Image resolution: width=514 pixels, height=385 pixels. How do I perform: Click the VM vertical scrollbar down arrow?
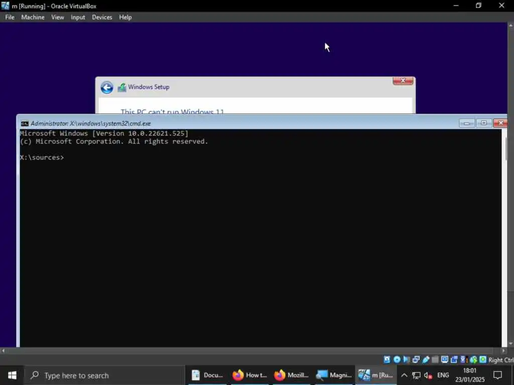pos(510,344)
